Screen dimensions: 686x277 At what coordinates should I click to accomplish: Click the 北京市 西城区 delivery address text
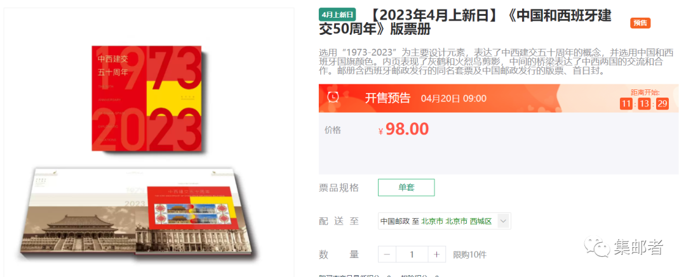(x=457, y=221)
